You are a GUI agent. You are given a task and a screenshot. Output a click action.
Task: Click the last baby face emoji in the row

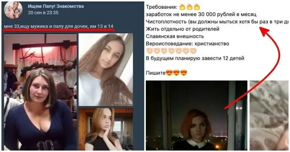193,51
